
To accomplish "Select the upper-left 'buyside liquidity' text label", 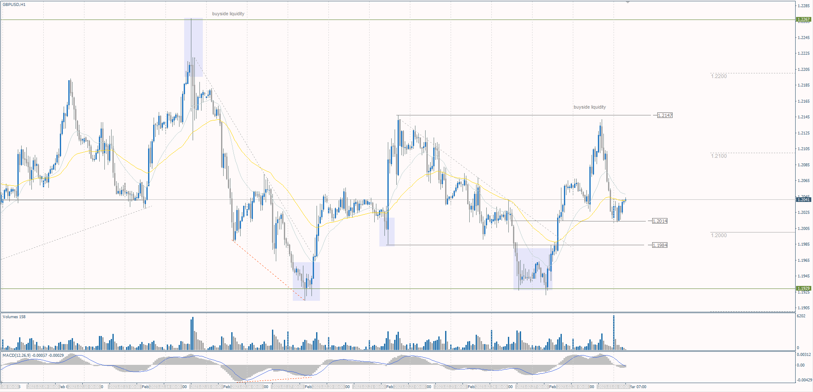I will coord(228,14).
